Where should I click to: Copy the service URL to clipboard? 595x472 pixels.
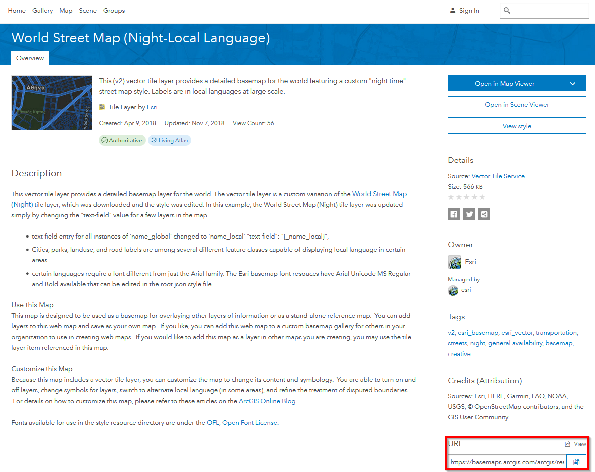576,461
